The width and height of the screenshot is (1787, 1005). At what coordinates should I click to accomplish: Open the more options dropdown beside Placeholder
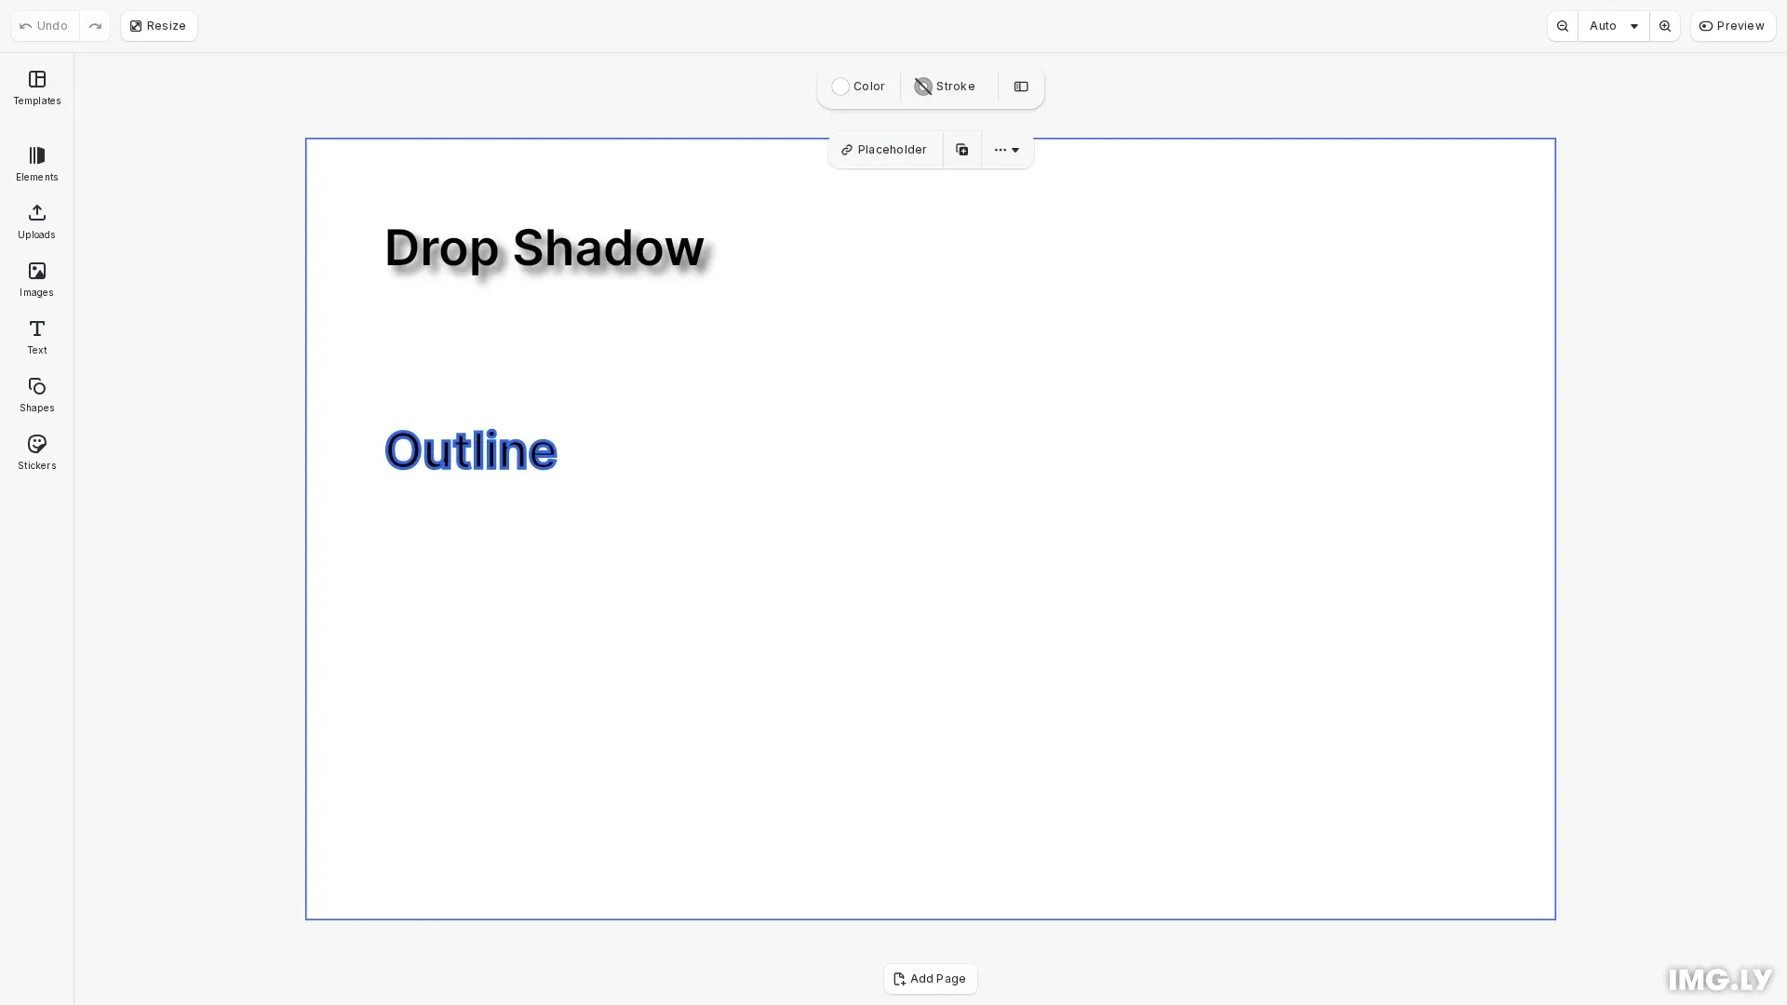point(1007,150)
